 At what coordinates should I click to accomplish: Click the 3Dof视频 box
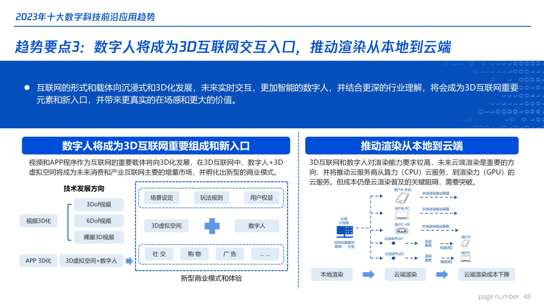99,204
